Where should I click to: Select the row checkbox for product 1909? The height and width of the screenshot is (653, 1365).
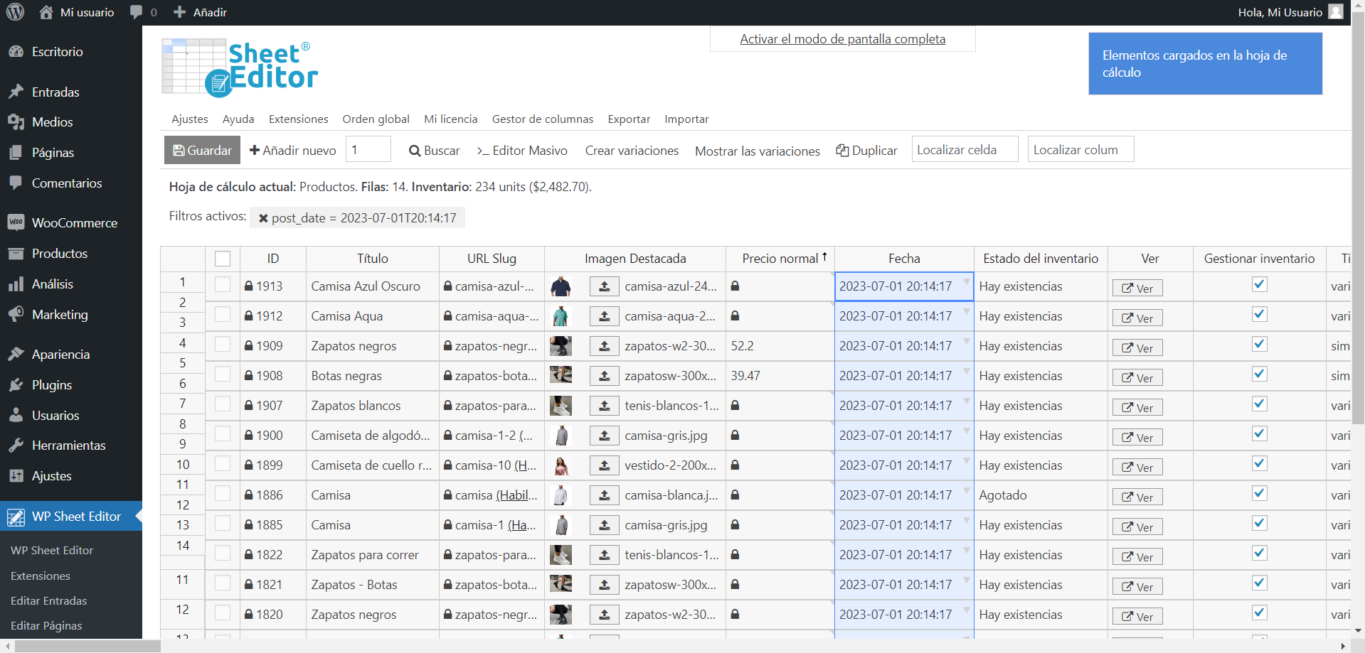(x=223, y=345)
